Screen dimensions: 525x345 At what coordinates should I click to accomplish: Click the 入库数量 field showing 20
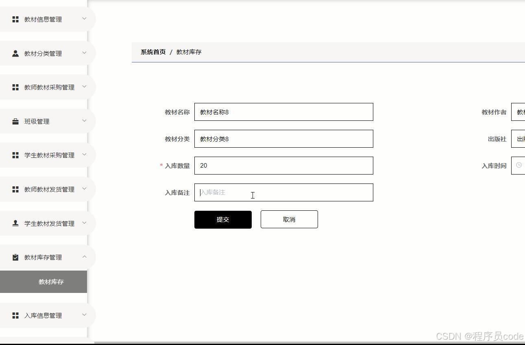coord(283,165)
